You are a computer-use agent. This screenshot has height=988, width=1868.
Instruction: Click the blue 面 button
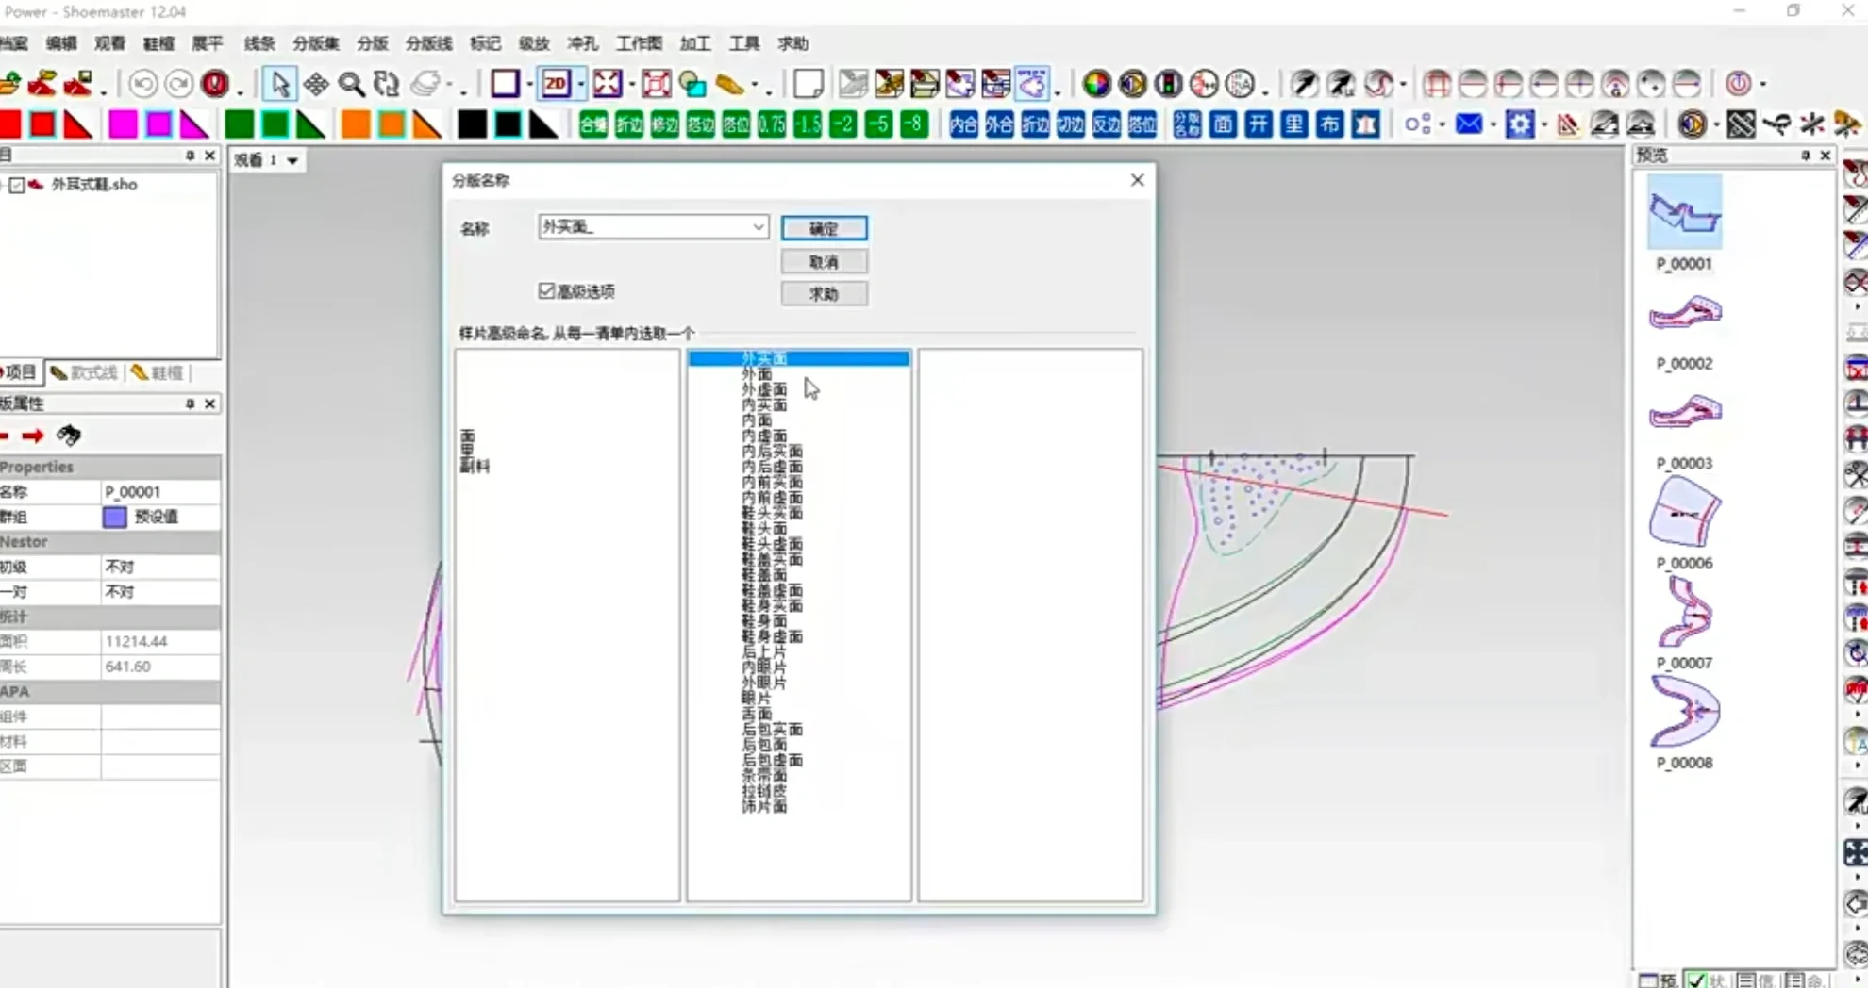[1223, 123]
